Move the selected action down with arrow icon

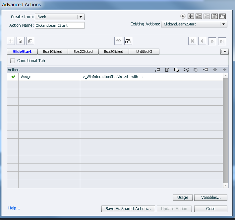(224, 70)
